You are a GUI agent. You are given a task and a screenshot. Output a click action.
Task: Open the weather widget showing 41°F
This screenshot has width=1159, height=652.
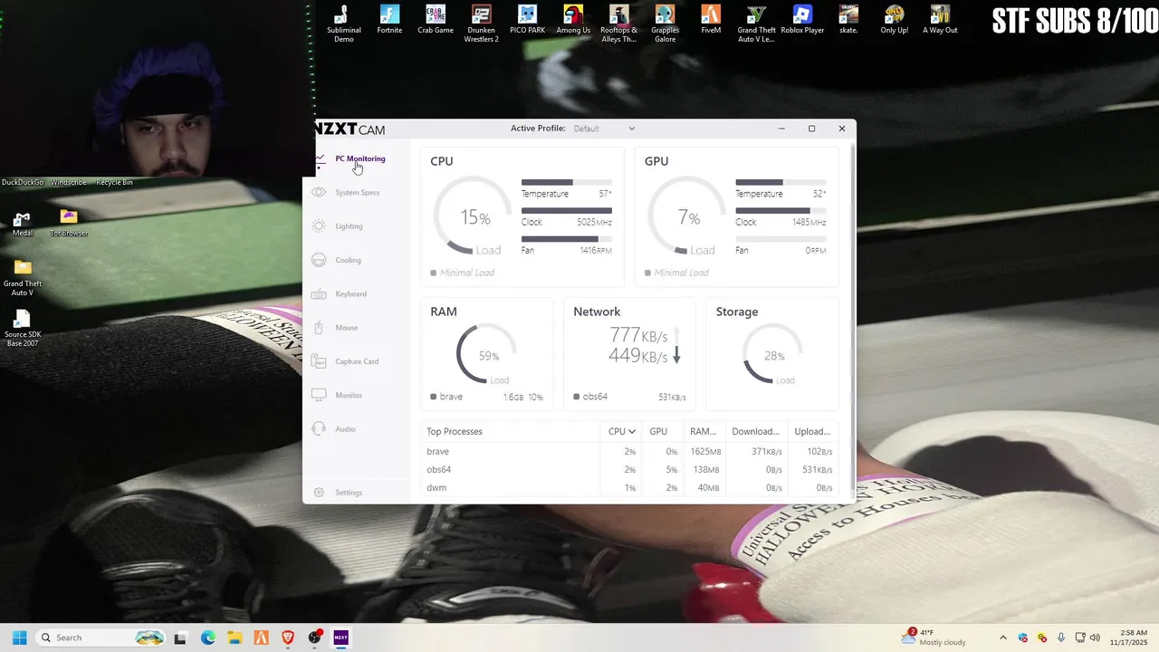pos(934,638)
